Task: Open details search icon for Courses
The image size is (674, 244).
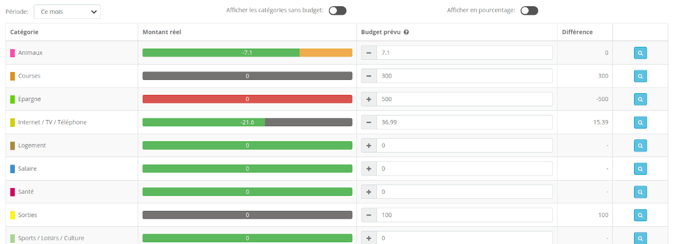Action: coord(640,76)
